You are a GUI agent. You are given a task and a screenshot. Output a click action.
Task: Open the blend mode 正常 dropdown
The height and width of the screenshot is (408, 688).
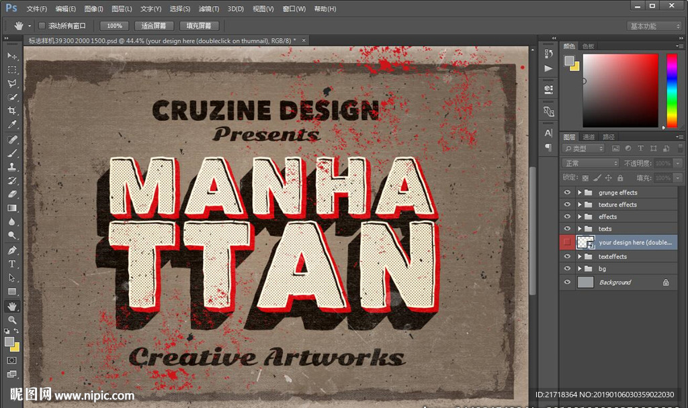tap(591, 163)
